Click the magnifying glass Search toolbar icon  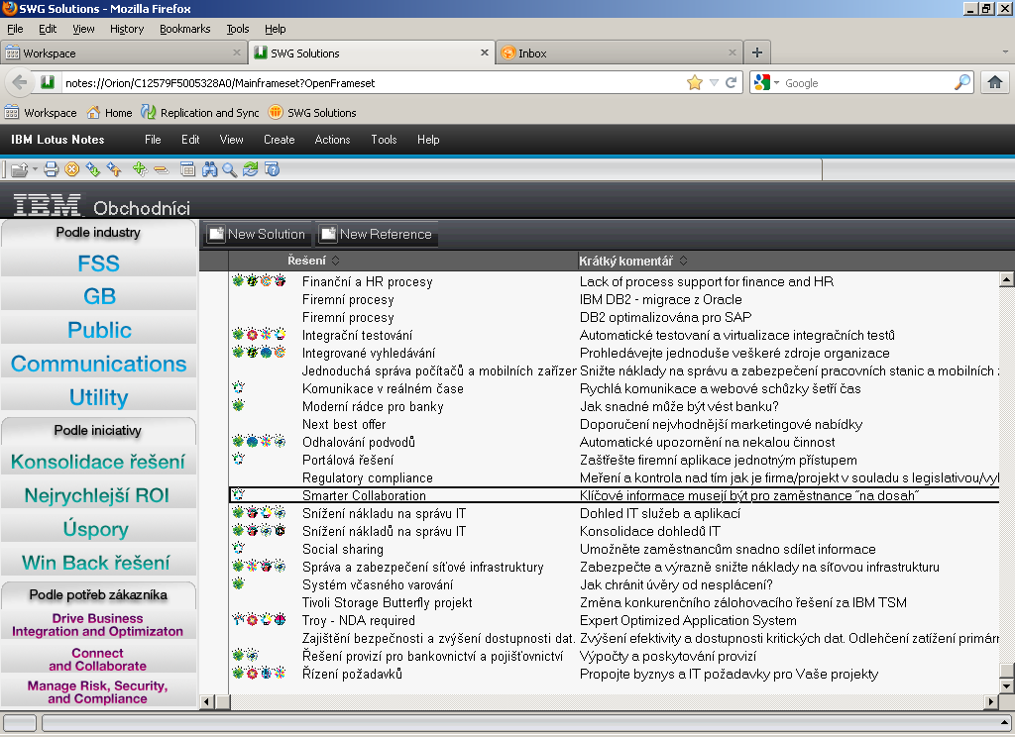pos(229,169)
